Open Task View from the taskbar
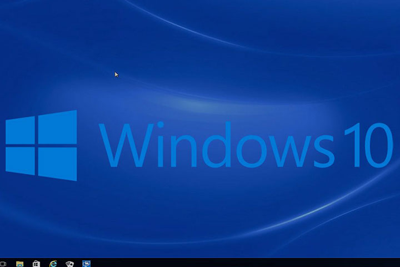 (x=3, y=264)
